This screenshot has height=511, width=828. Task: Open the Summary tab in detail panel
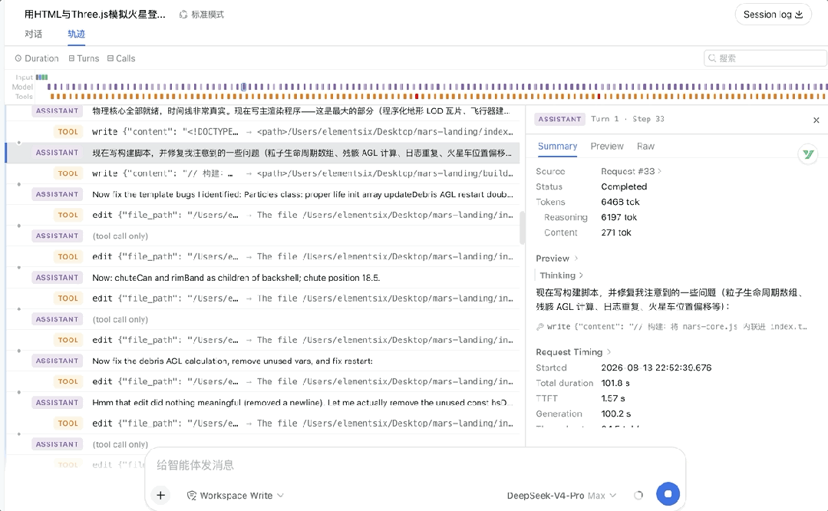(557, 147)
